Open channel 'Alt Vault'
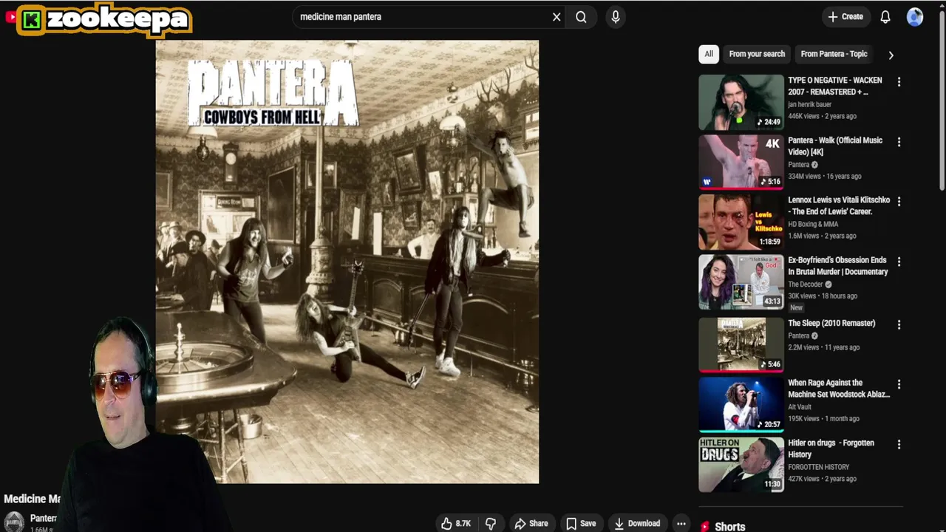This screenshot has height=532, width=946. point(800,406)
